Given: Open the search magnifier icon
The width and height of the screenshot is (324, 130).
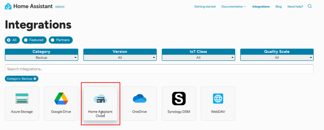Looking at the screenshot, I should 309,6.
